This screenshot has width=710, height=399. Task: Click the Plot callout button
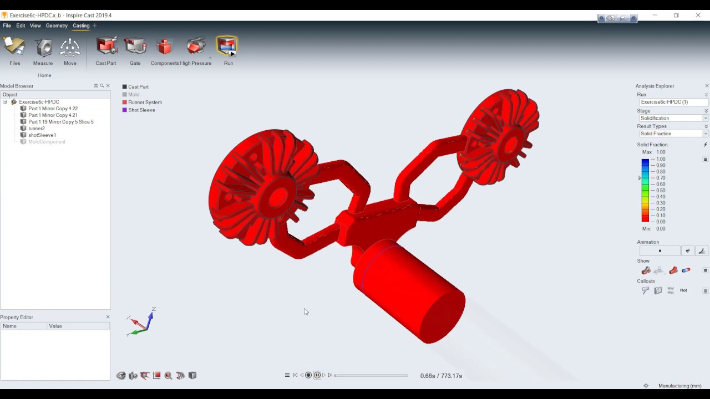(683, 290)
